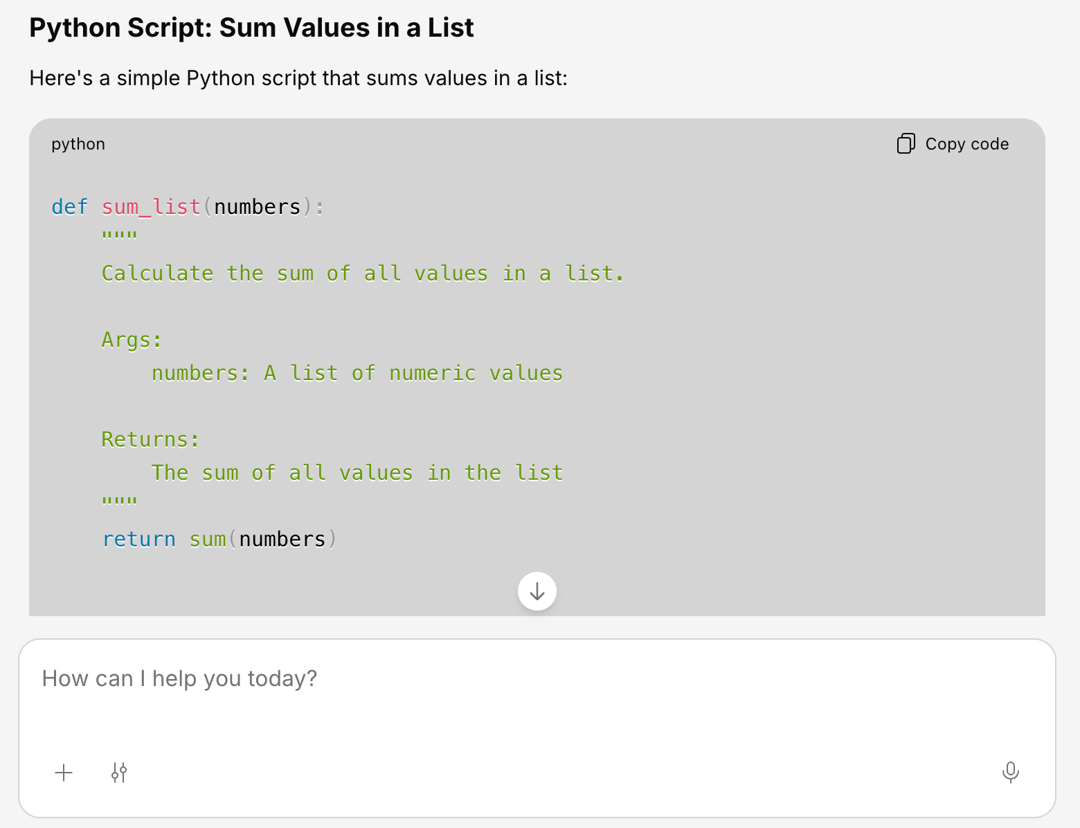The image size is (1080, 828).
Task: Click the copy code clipboard icon
Action: click(x=906, y=143)
